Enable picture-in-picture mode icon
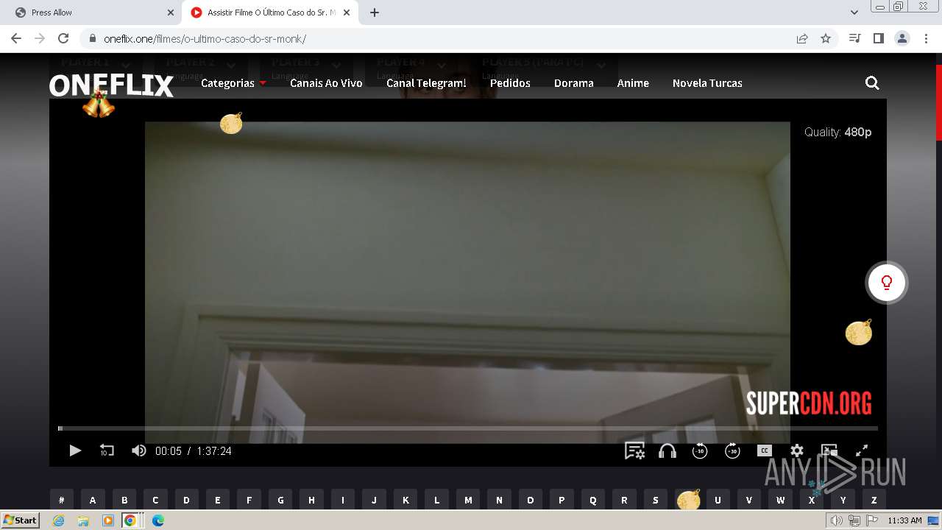 click(829, 451)
